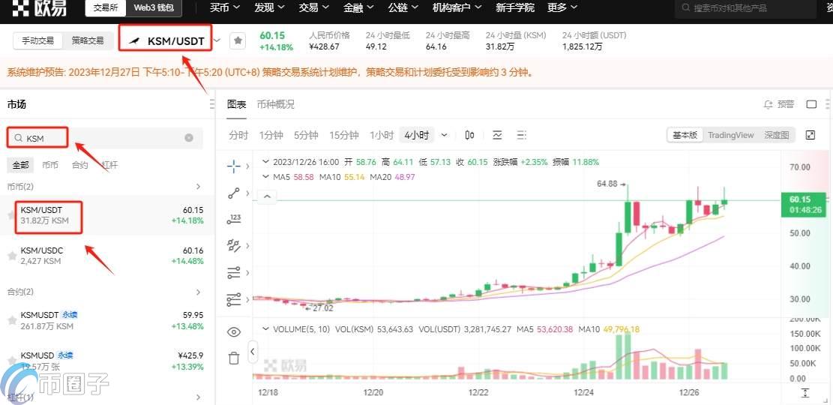The width and height of the screenshot is (833, 405).
Task: Clear the KSM search field
Action: [189, 138]
